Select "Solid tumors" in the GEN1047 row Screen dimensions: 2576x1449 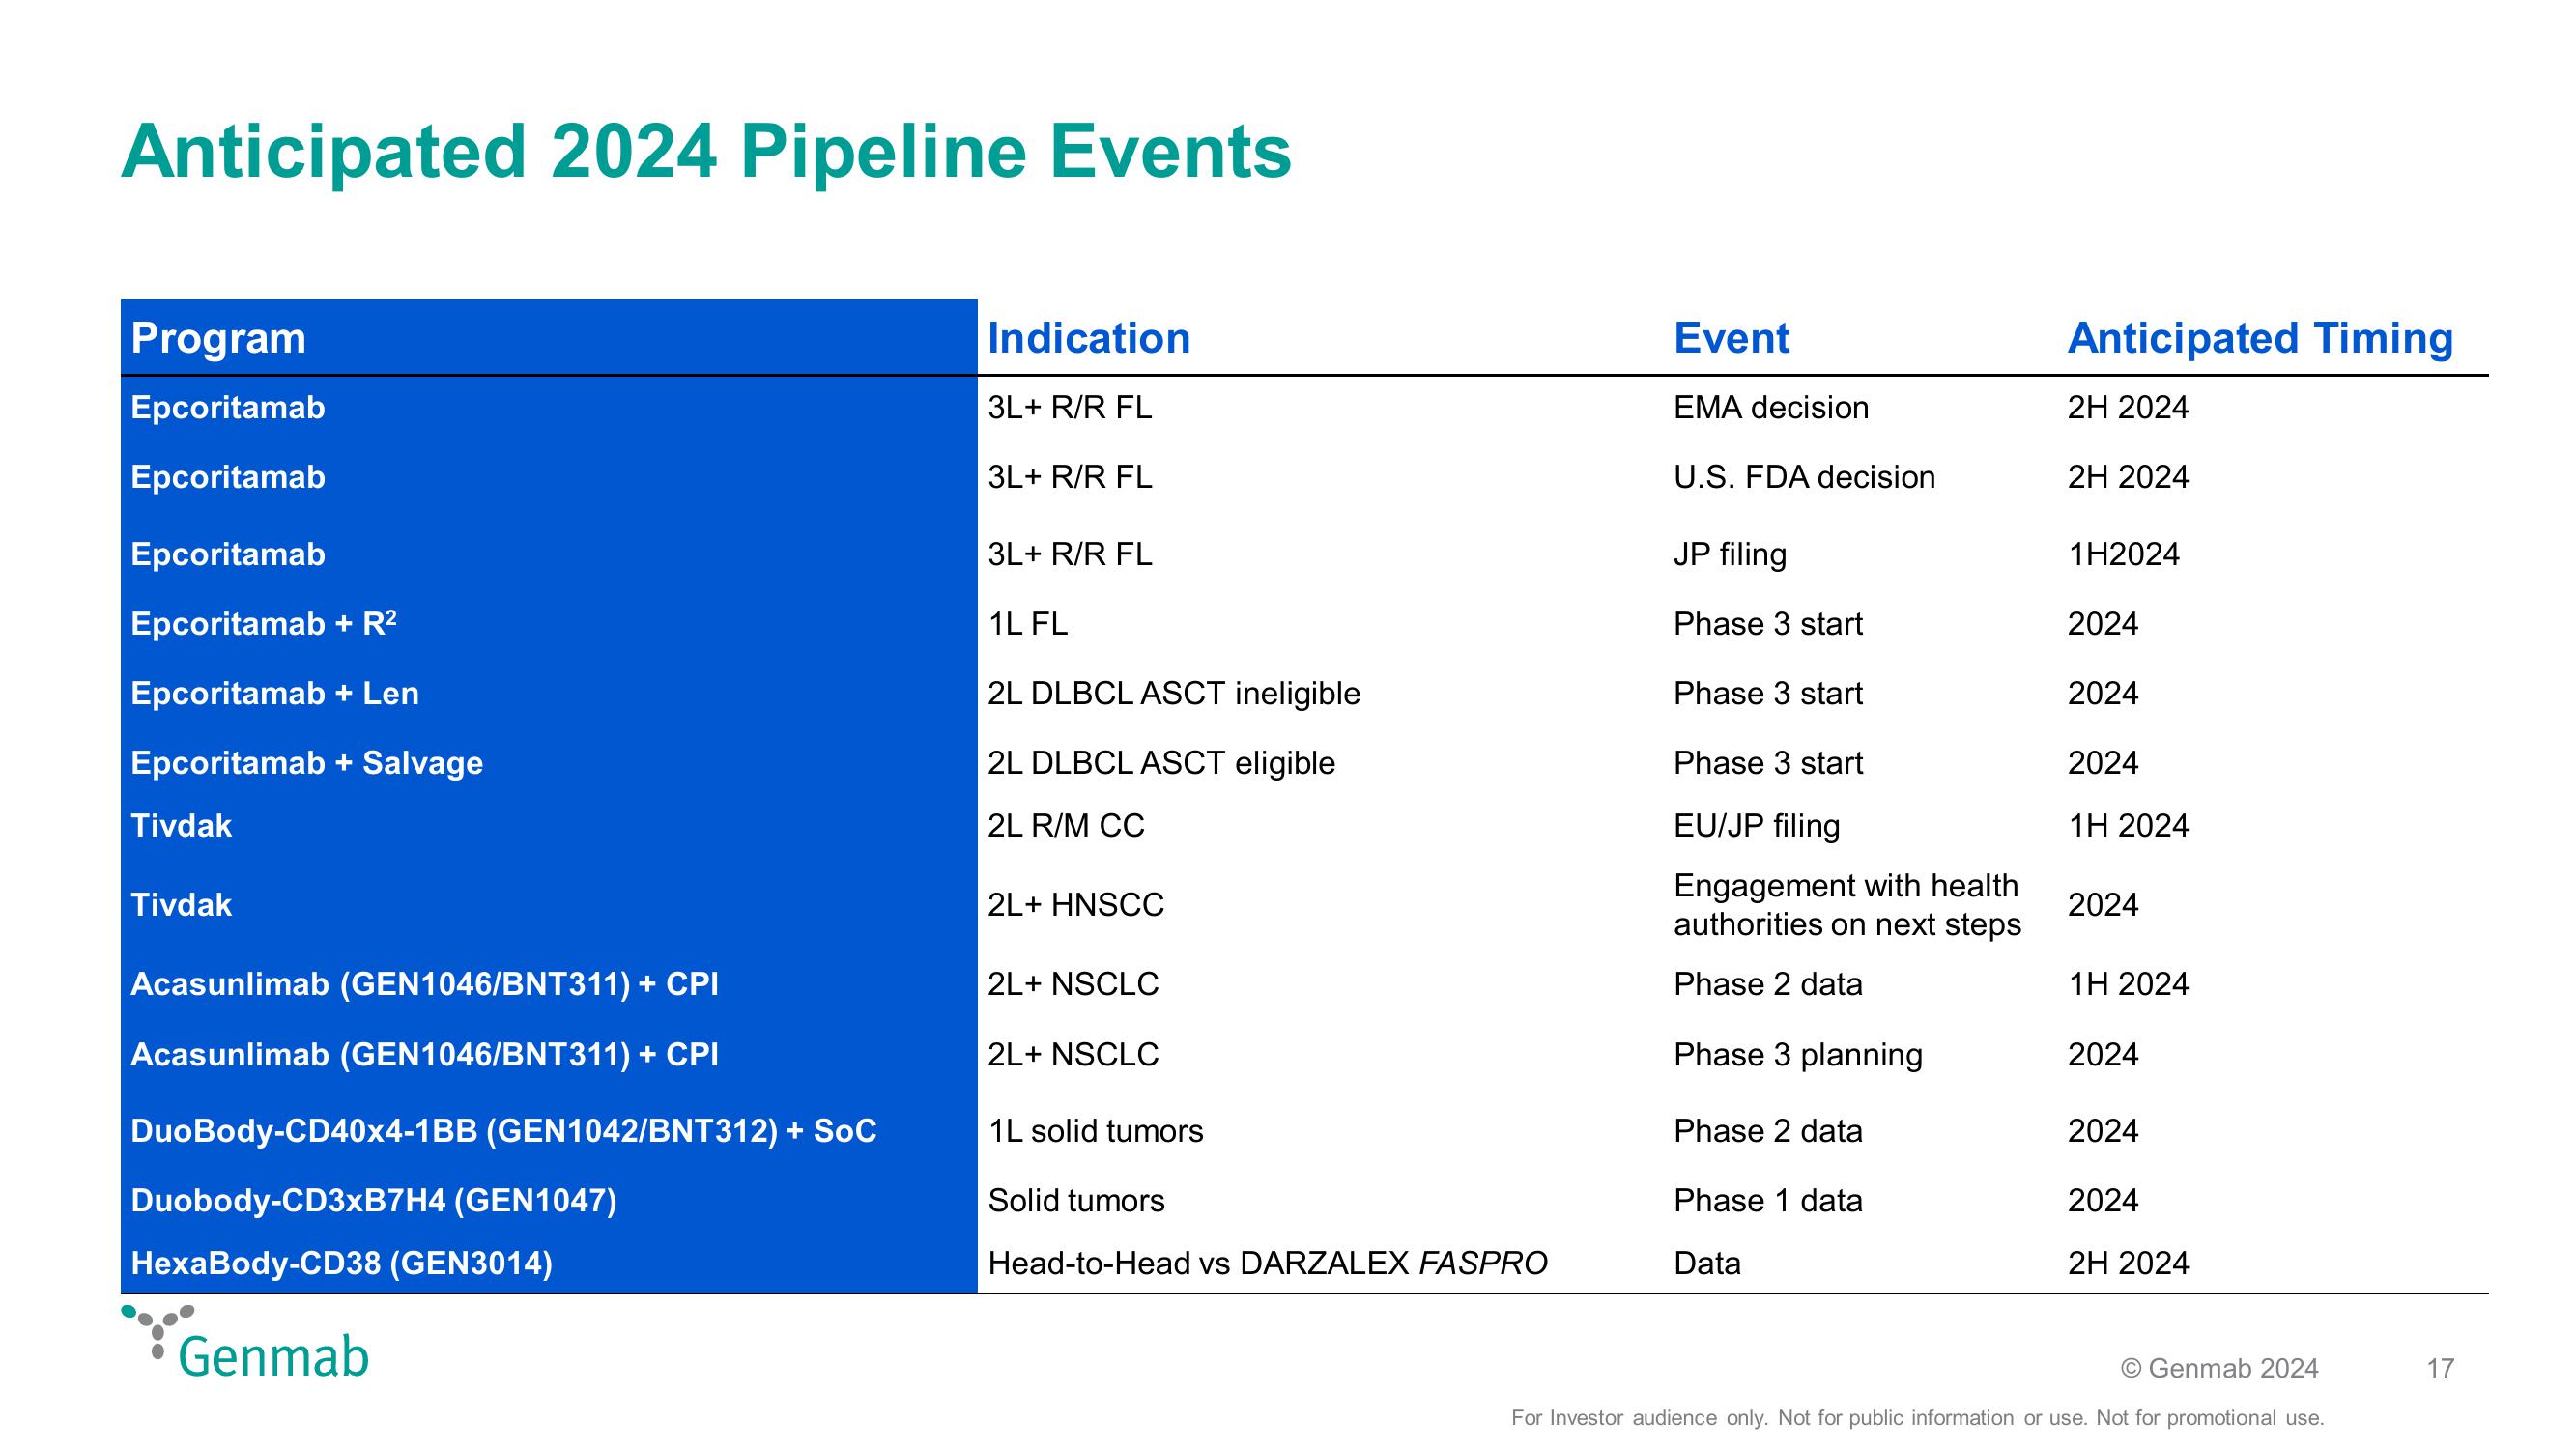pyautogui.click(x=1076, y=1201)
